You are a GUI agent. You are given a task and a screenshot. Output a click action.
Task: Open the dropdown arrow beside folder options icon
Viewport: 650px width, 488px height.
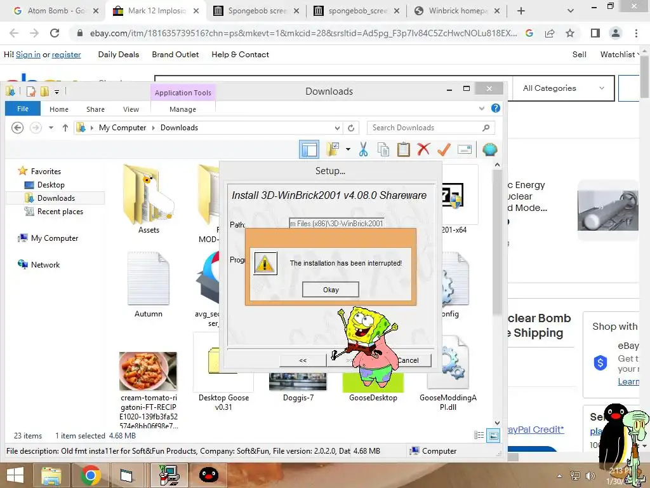pos(348,149)
